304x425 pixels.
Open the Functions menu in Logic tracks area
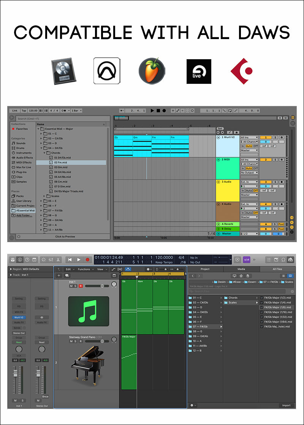coord(85,269)
